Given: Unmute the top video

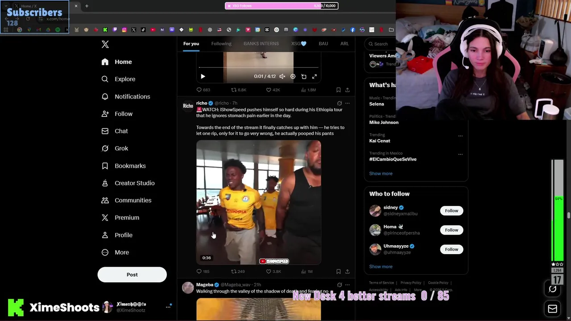Looking at the screenshot, I should tap(282, 76).
